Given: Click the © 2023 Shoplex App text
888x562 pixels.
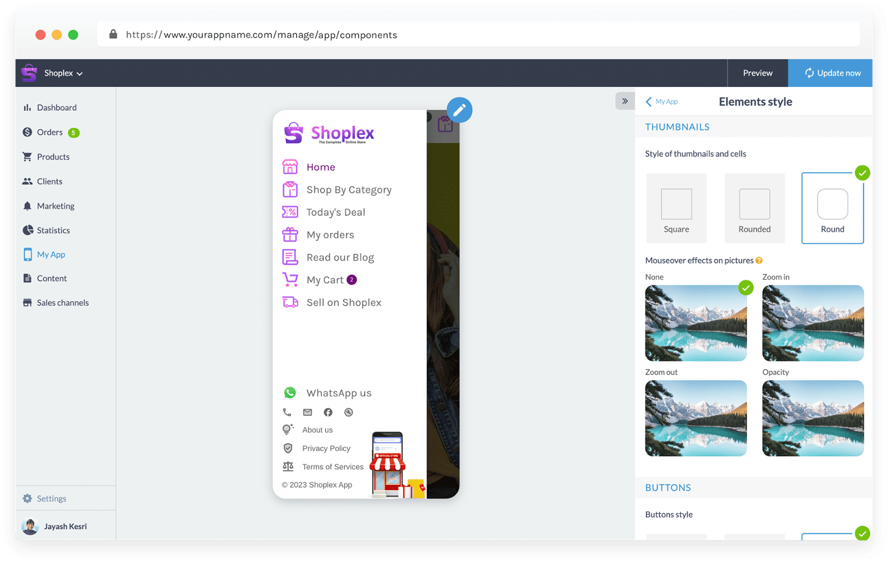Looking at the screenshot, I should (x=317, y=484).
